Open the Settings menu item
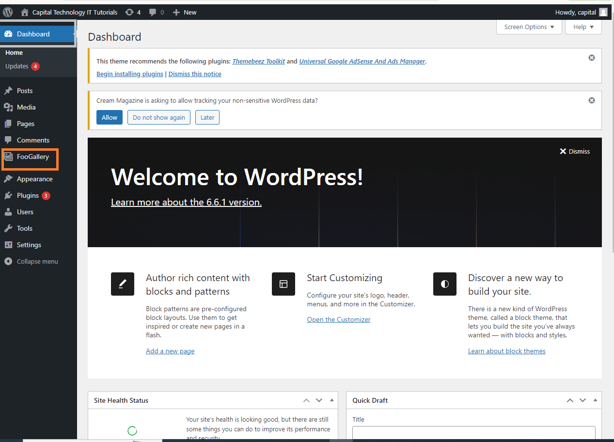The height and width of the screenshot is (442, 614). [29, 245]
